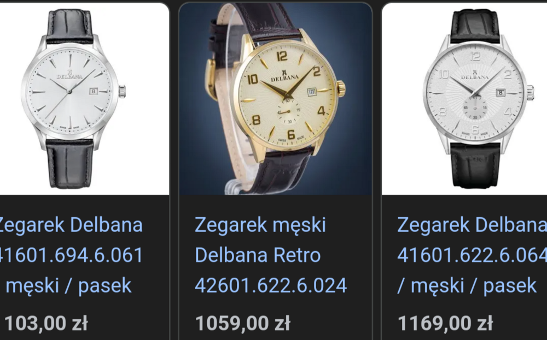Open the gold Delbana Retro watch image
This screenshot has width=547, height=340.
pos(275,99)
